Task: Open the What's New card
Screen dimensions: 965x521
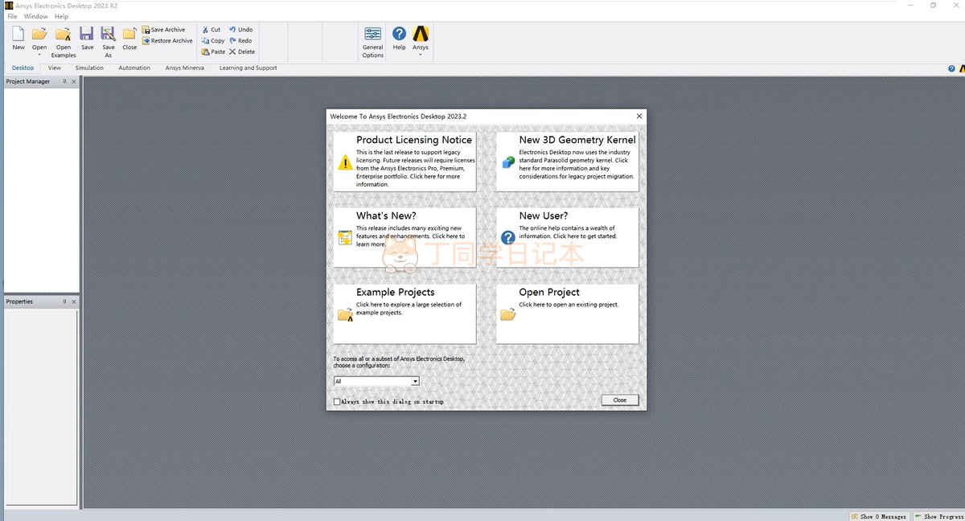Action: (404, 237)
